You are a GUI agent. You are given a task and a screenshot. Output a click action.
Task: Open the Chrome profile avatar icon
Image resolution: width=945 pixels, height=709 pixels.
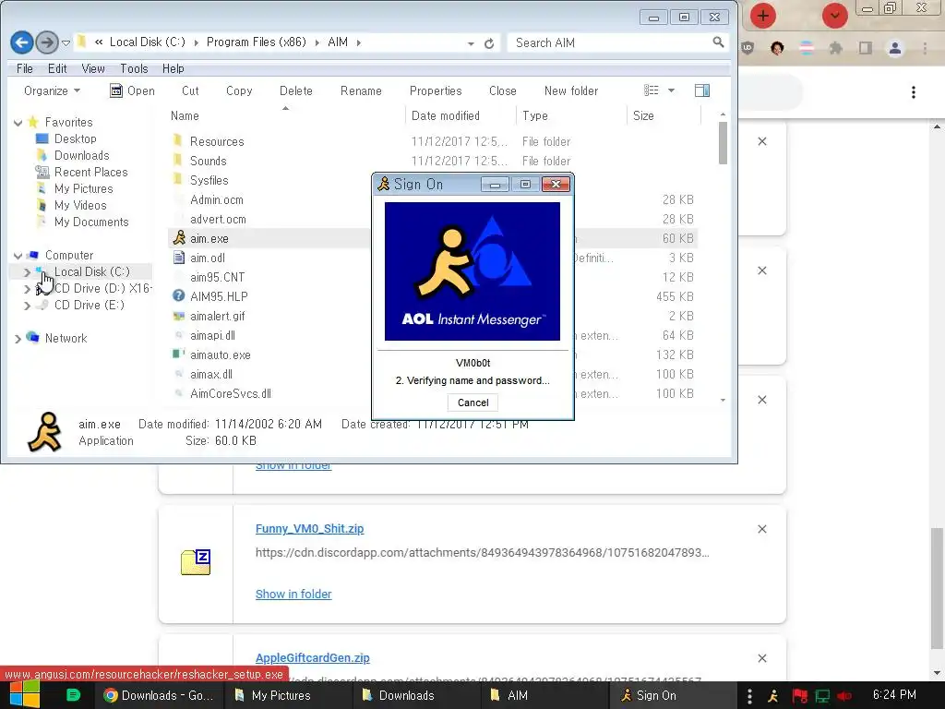point(895,48)
